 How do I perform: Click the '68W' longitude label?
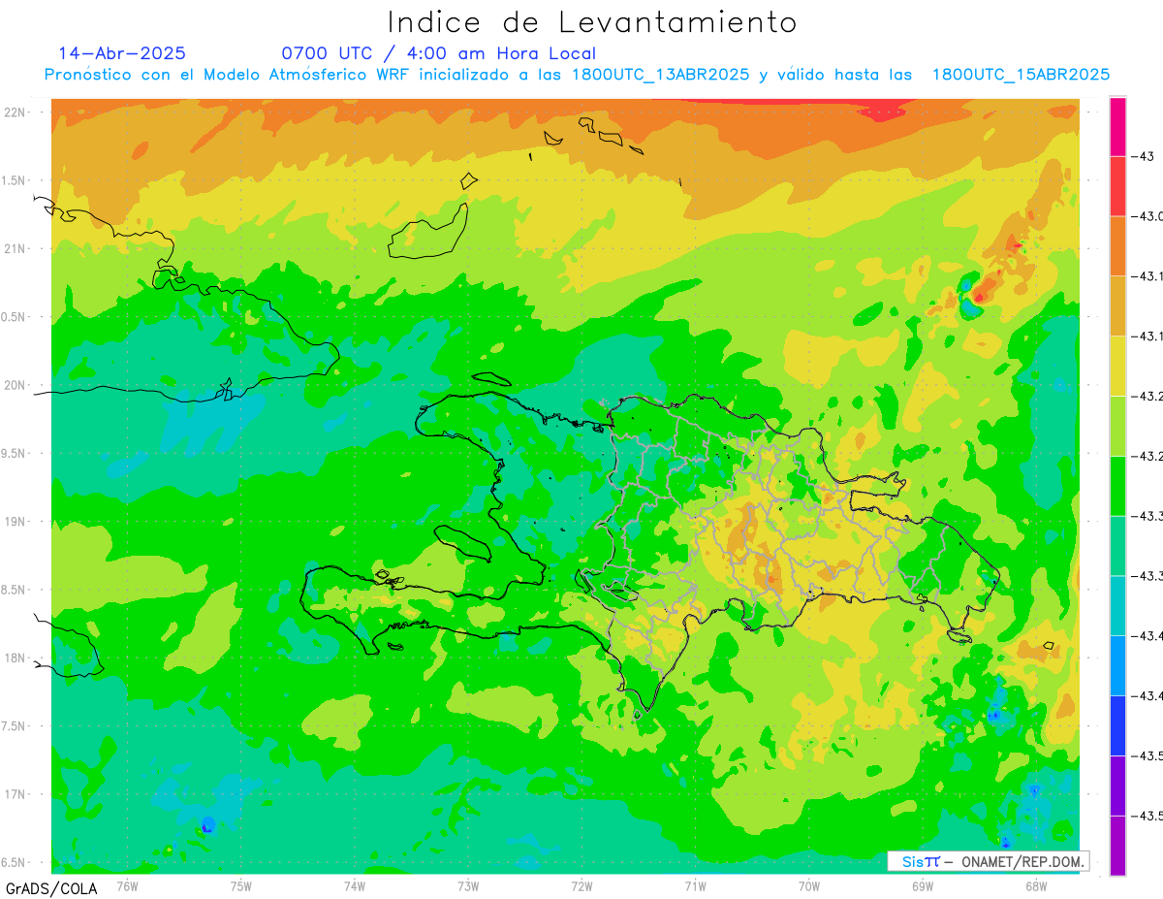click(x=1036, y=885)
